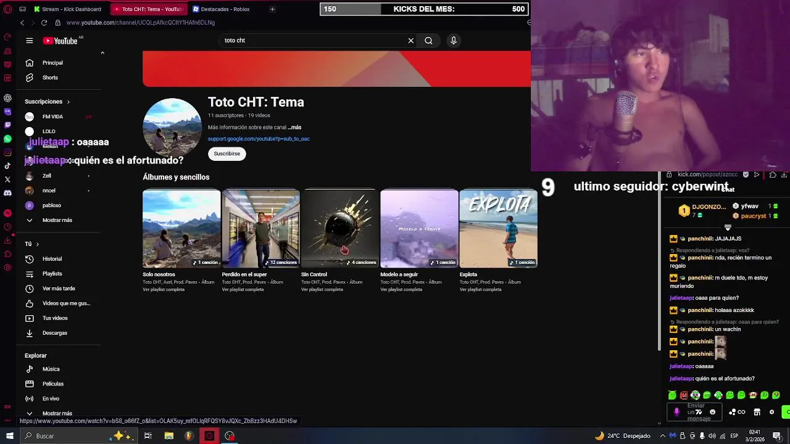The width and height of the screenshot is (790, 444).
Task: Open Ver playlist completa under Solo nosotros
Action: [164, 289]
